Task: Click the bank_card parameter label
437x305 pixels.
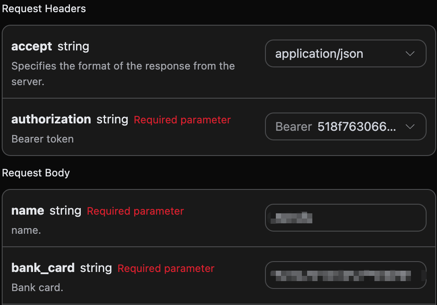Action: click(x=43, y=268)
